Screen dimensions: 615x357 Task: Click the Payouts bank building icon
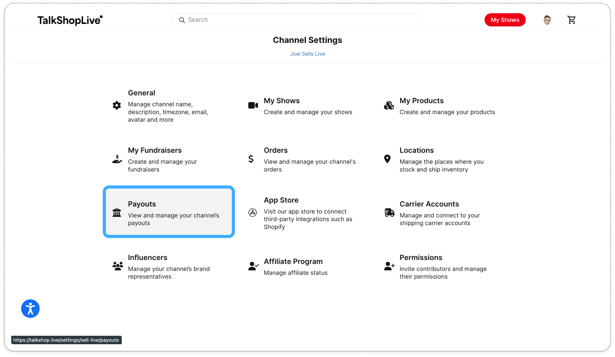coord(117,212)
